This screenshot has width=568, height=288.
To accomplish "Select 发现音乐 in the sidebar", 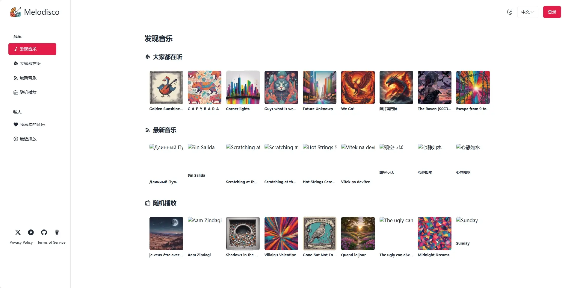I will (32, 49).
